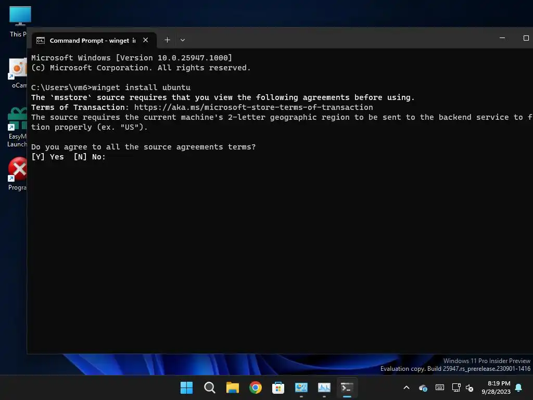Open the Control Panel taskbar icon
Screen dimensions: 533x400
point(301,387)
